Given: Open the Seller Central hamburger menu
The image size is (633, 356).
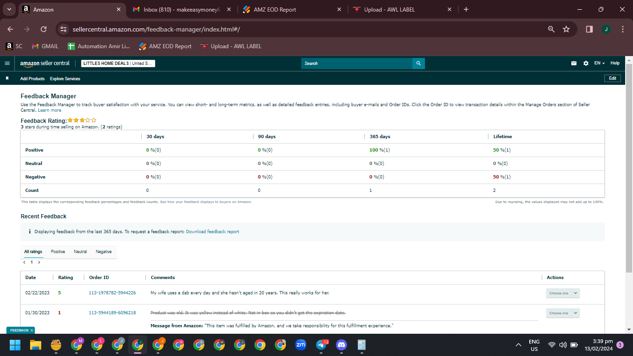Looking at the screenshot, I should click(7, 63).
